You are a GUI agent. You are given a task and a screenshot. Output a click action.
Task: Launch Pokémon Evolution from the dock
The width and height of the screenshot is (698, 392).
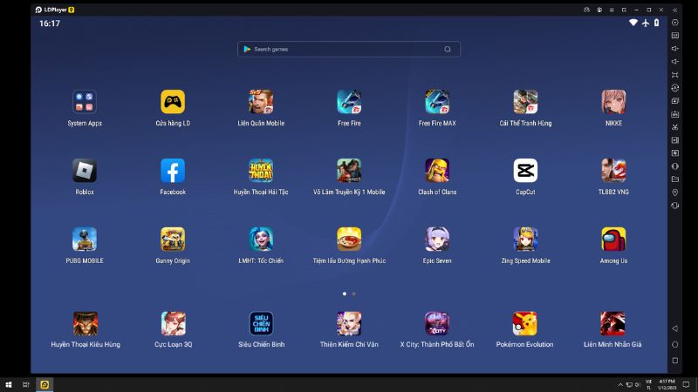click(x=525, y=324)
